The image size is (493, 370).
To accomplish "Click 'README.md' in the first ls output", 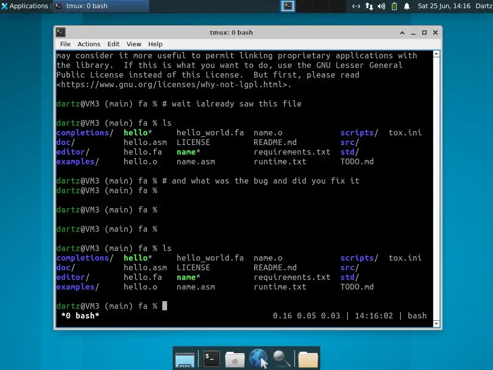I will point(275,142).
